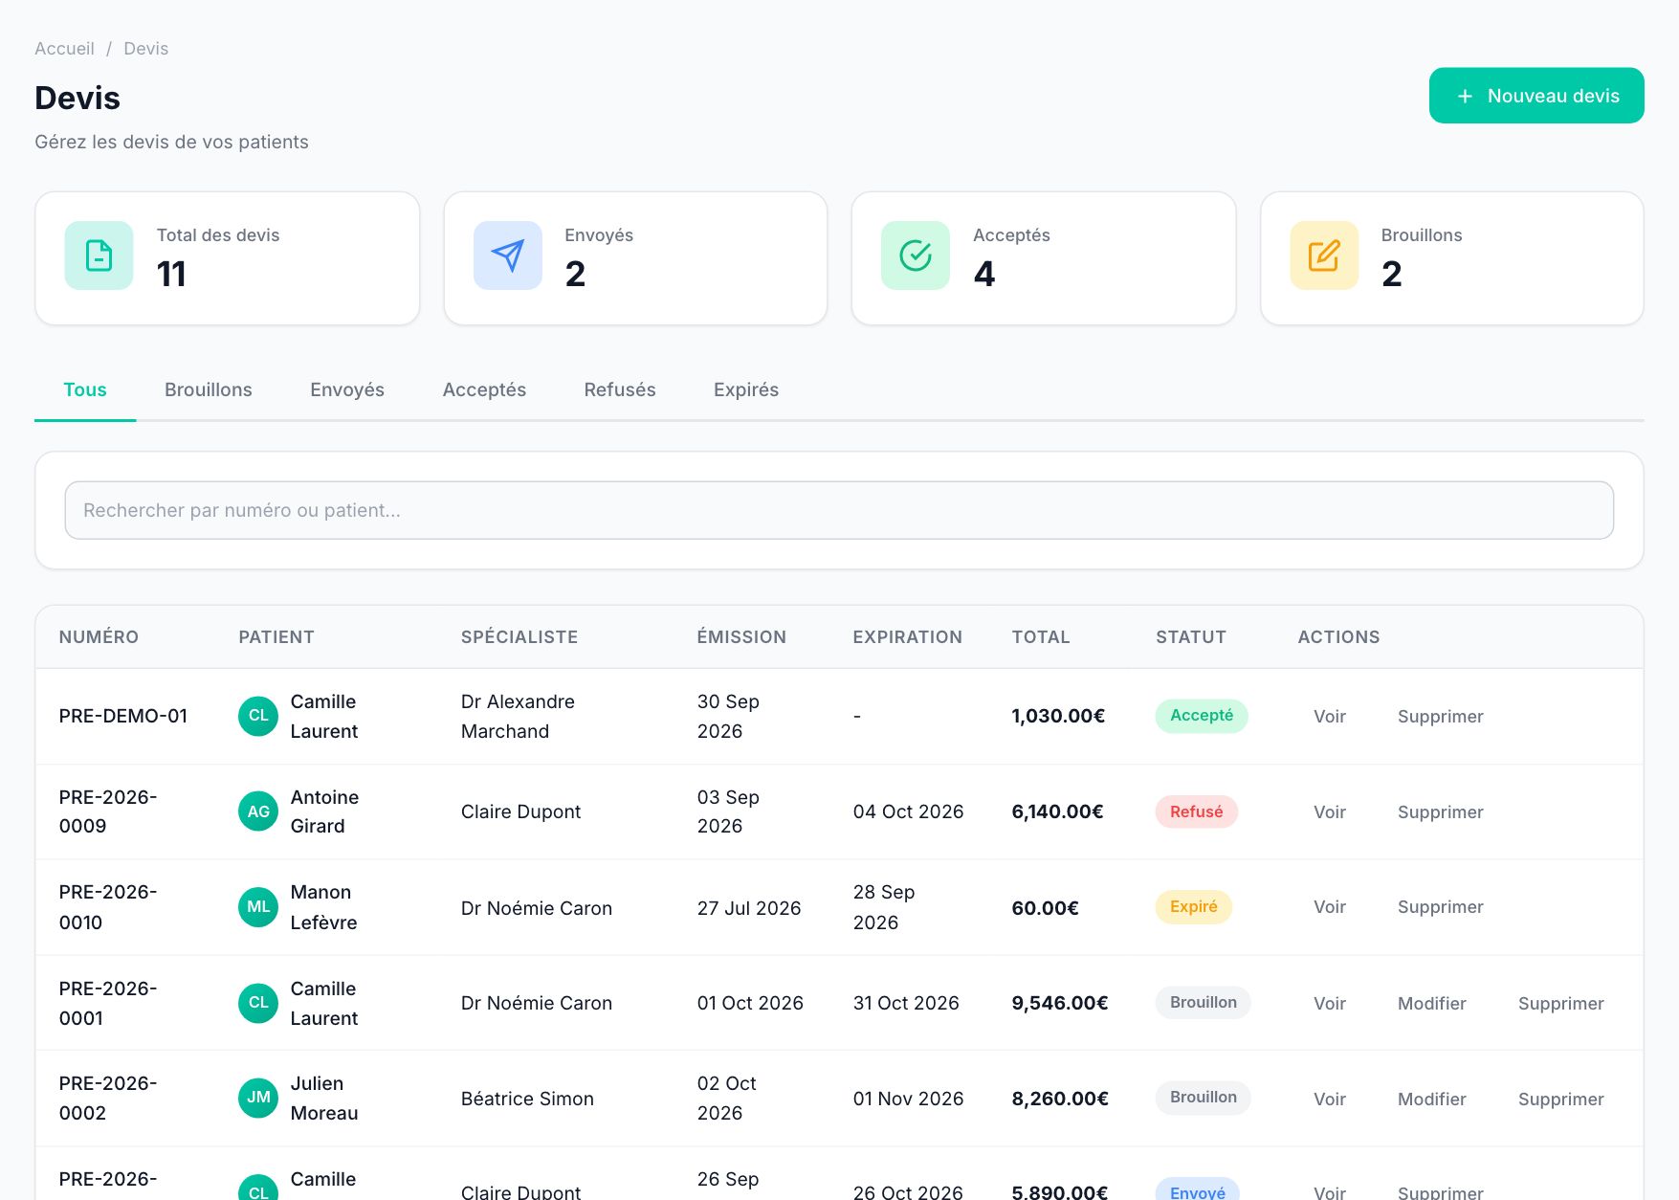
Task: Delete quote PRE-2026-0009 with Supprimer
Action: [1440, 811]
